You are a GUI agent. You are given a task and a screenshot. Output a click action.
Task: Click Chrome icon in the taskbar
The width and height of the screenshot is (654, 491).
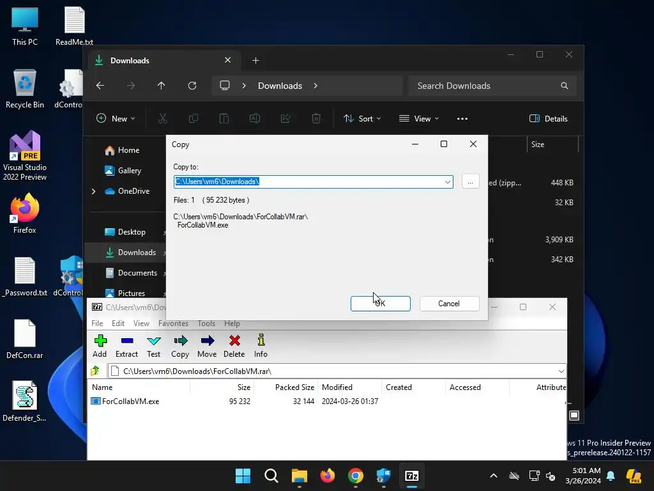(x=355, y=476)
